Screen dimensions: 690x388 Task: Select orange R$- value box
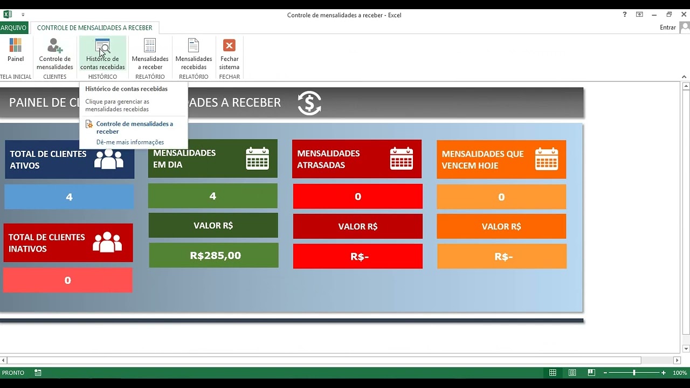502,257
